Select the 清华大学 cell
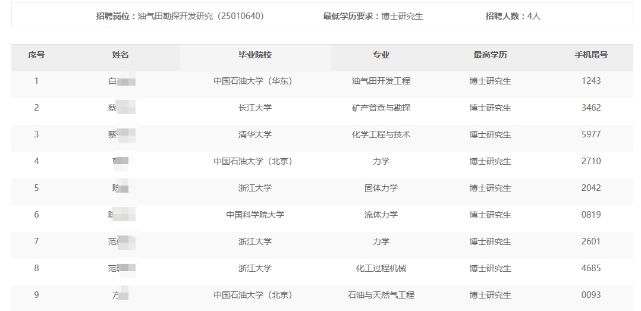Screen dimensions: 641x311 [254, 134]
